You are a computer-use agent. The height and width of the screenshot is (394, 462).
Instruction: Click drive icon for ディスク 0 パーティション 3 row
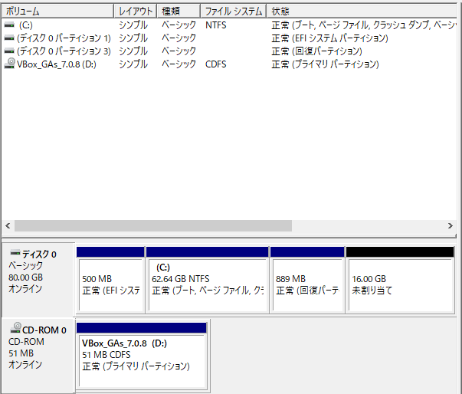point(9,51)
